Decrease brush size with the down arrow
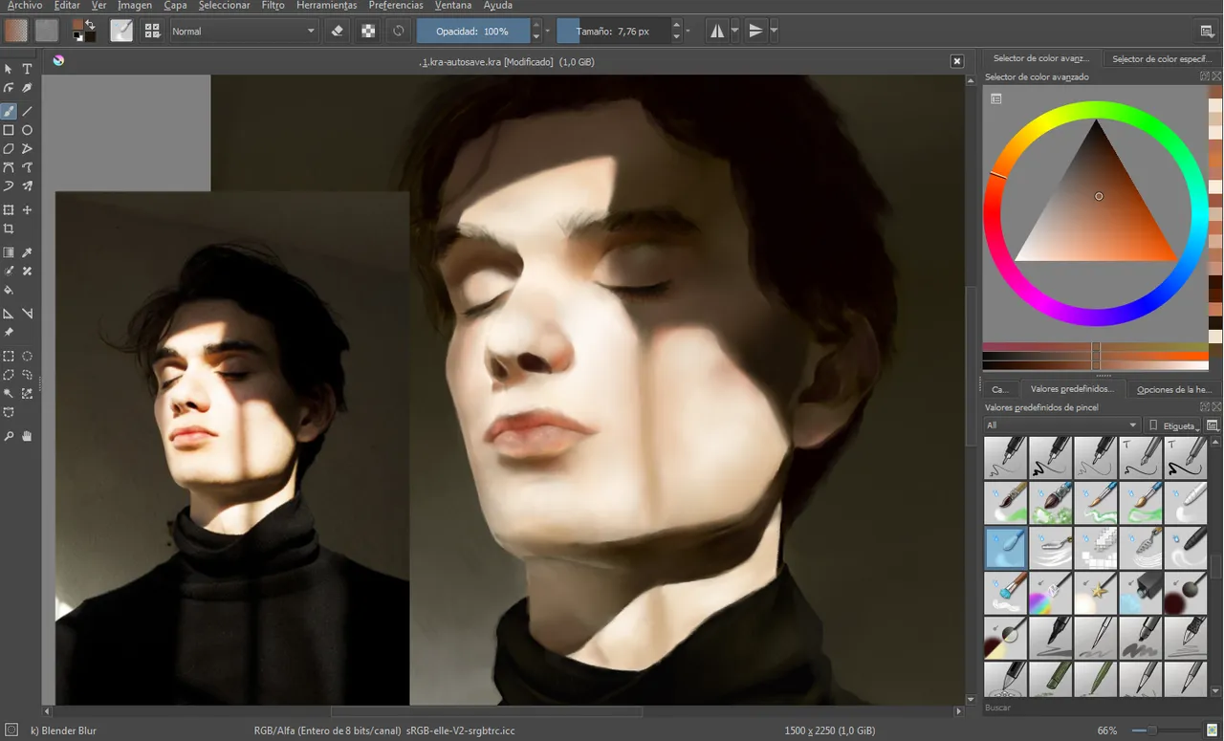This screenshot has height=741, width=1224. (677, 36)
